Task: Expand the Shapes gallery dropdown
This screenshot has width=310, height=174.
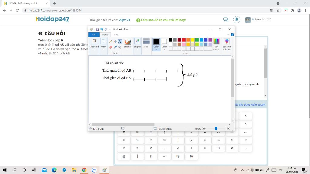Action: [x=137, y=49]
